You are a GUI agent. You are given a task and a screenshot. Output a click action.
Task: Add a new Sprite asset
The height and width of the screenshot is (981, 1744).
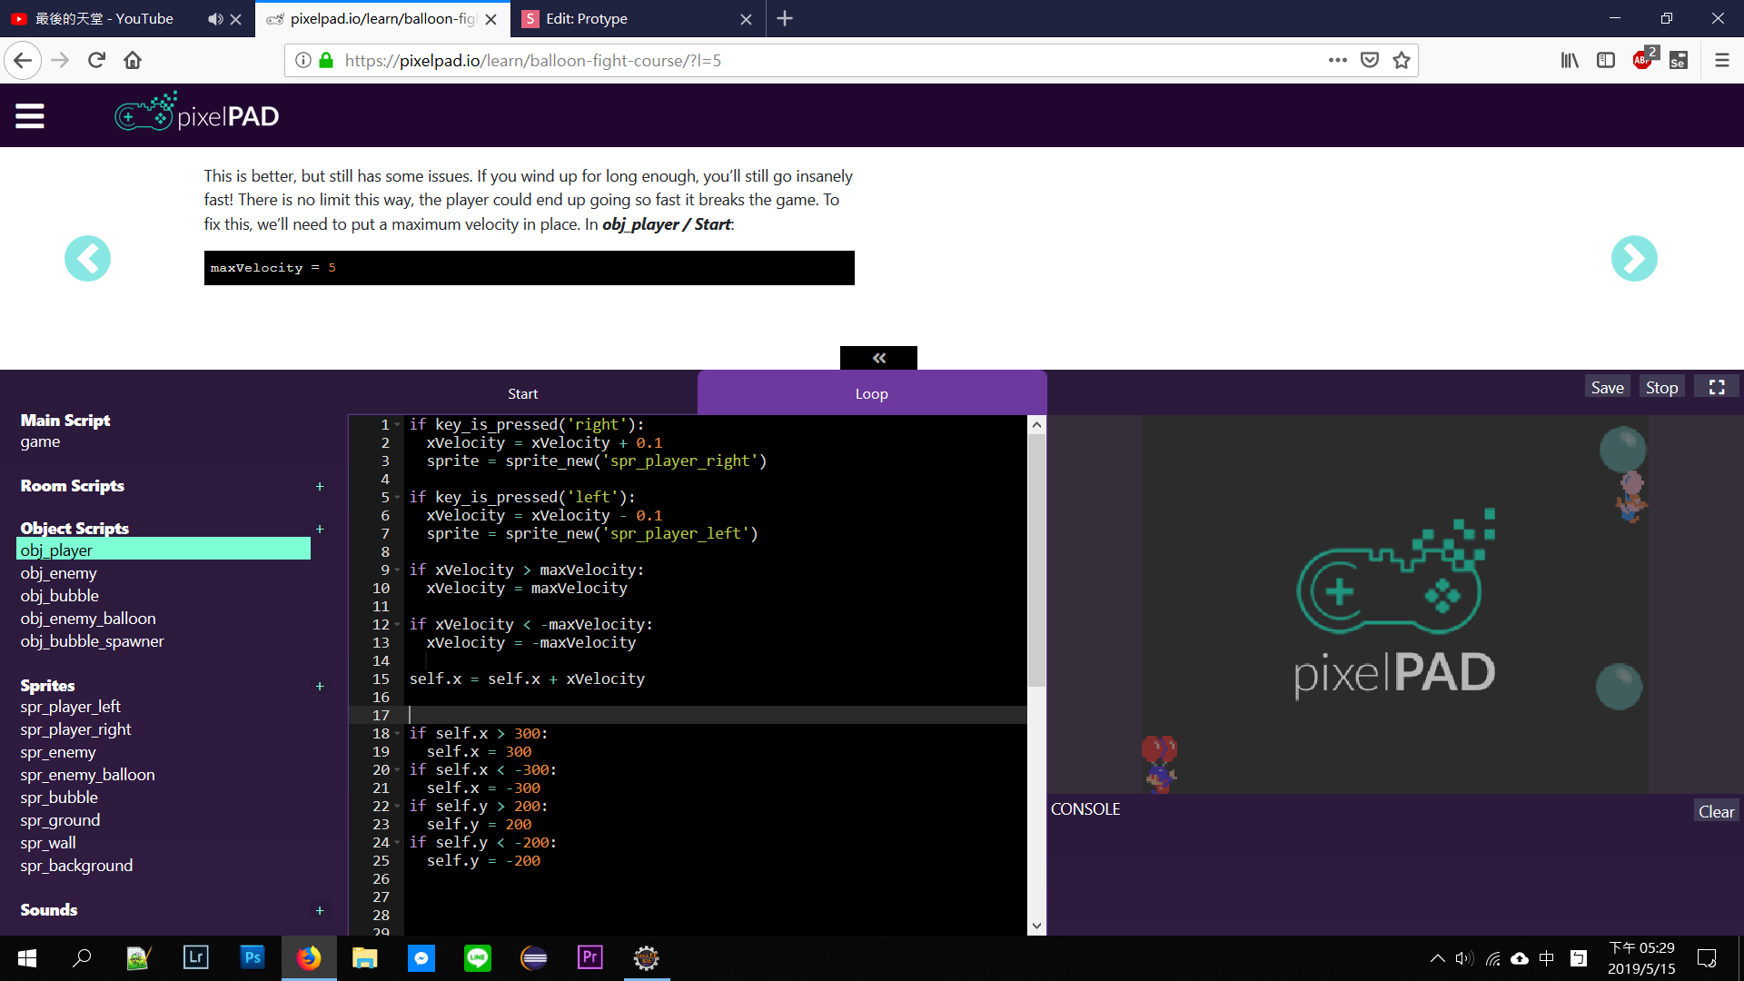(320, 686)
